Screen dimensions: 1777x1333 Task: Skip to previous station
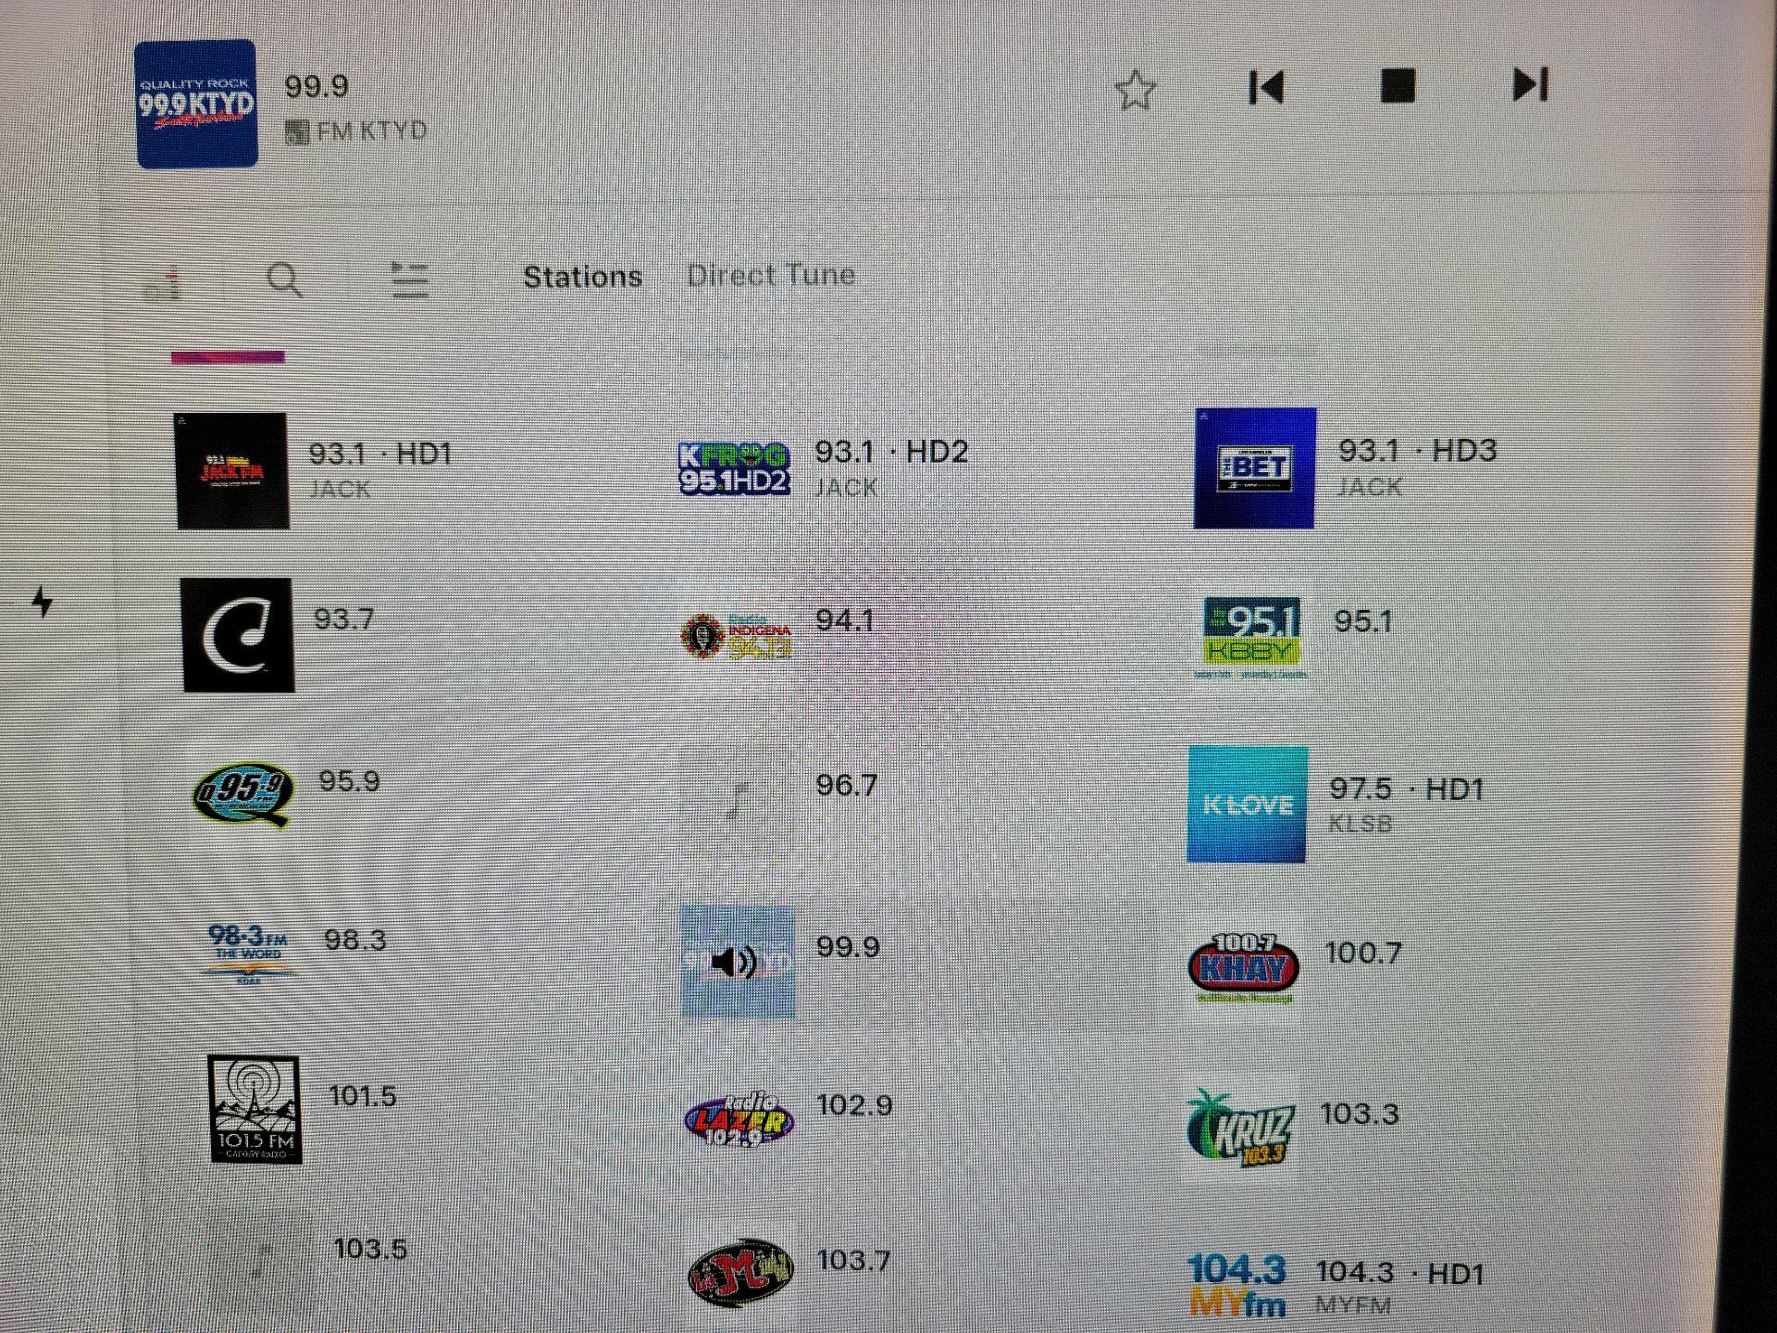pyautogui.click(x=1266, y=87)
